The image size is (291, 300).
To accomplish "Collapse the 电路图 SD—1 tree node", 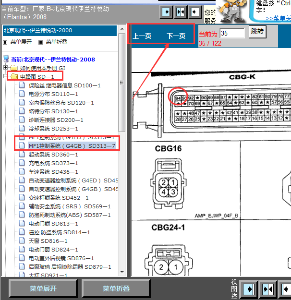I will pyautogui.click(x=5, y=76).
